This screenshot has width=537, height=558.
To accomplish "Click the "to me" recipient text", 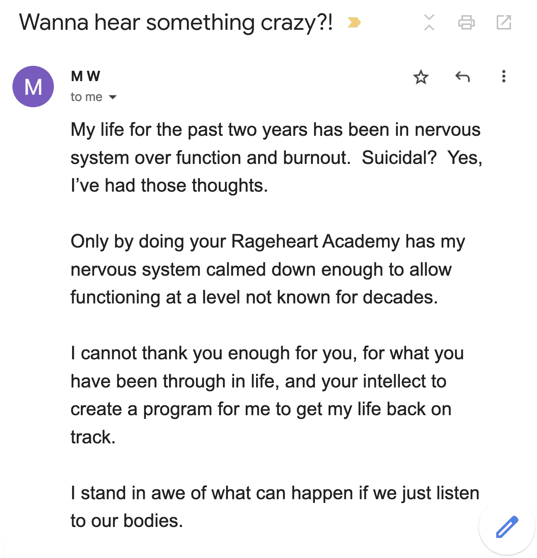I will coord(86,97).
